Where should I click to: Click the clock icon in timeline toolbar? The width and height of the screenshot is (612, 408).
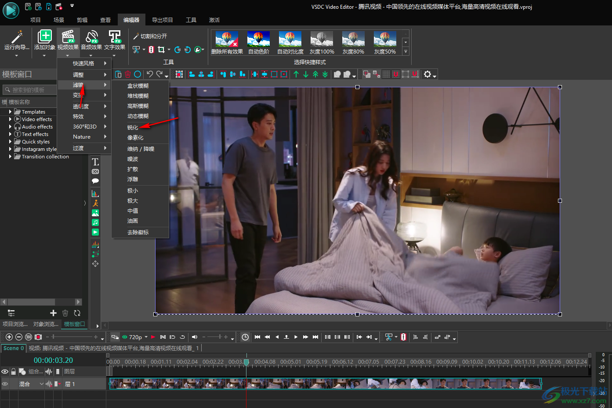[245, 337]
